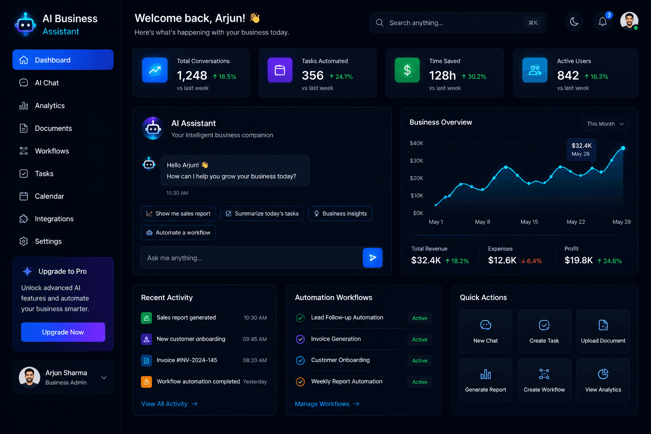
Task: Toggle Lead Follow-up Automation check circle
Action: (x=300, y=318)
